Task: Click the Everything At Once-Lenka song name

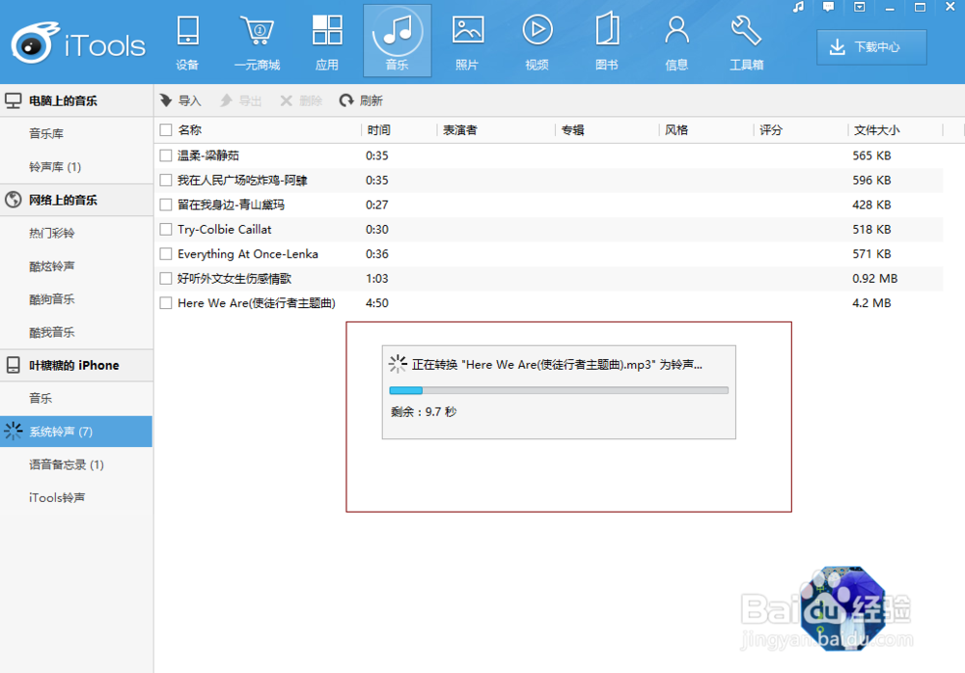Action: tap(247, 254)
